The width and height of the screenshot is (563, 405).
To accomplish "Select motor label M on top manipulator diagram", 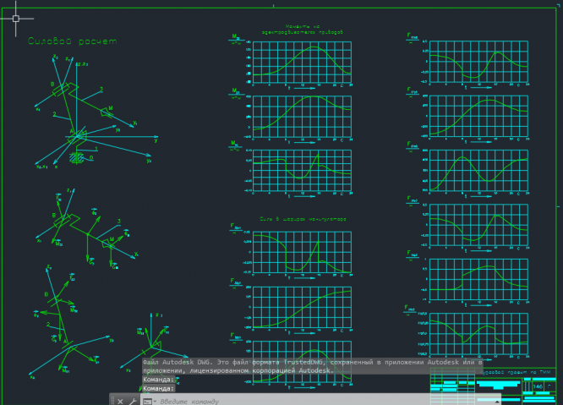I will (111, 108).
